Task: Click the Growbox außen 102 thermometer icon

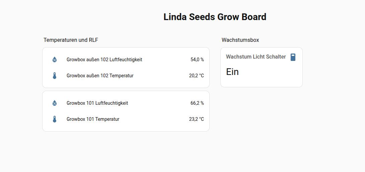Action: tap(55, 76)
